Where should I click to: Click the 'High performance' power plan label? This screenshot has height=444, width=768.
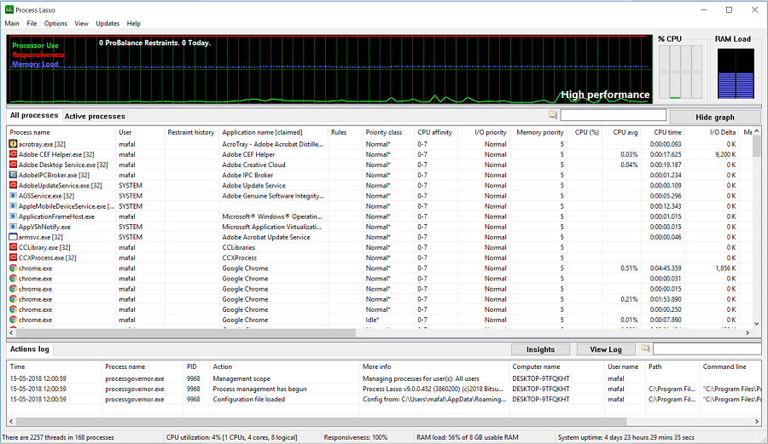[605, 95]
